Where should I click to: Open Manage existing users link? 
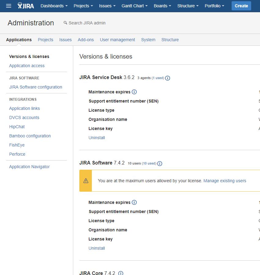point(225,181)
